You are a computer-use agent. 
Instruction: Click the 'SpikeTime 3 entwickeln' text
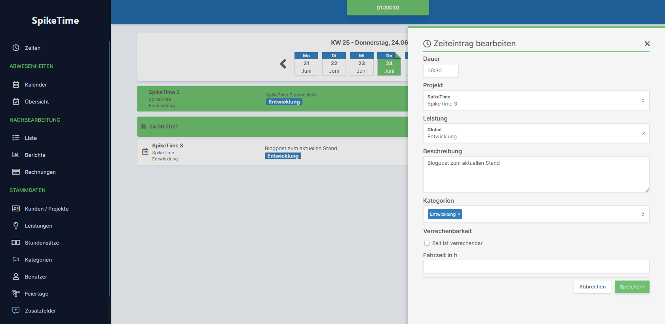291,95
